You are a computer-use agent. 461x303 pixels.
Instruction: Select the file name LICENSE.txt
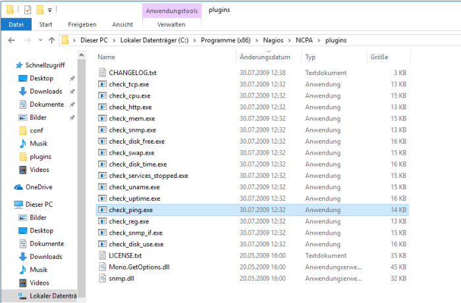[125, 256]
